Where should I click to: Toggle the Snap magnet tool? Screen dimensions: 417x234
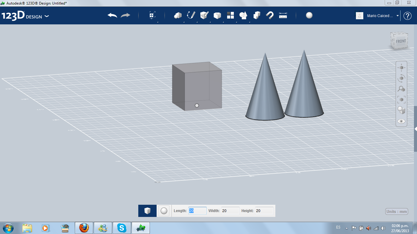click(270, 15)
